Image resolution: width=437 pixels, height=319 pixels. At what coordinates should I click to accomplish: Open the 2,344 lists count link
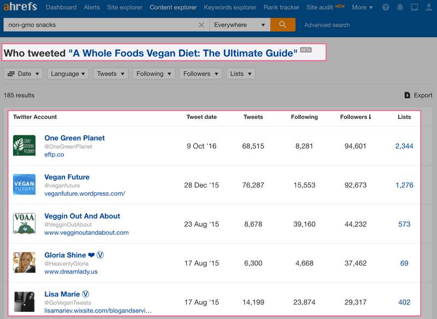tap(404, 146)
